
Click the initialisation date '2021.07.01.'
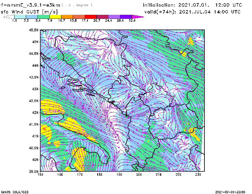[x=194, y=5]
